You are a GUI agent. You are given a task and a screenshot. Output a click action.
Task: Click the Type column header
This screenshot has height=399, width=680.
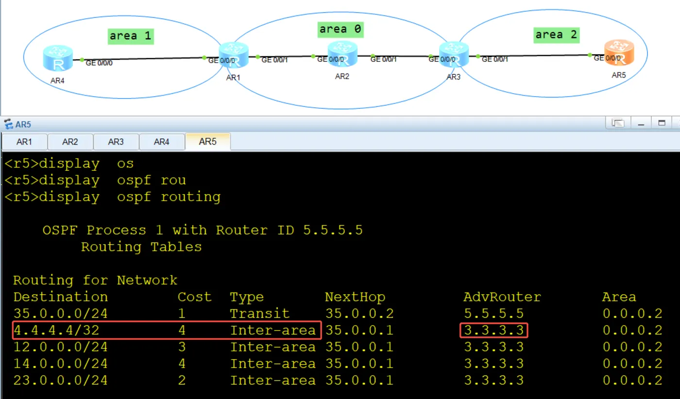tap(247, 297)
